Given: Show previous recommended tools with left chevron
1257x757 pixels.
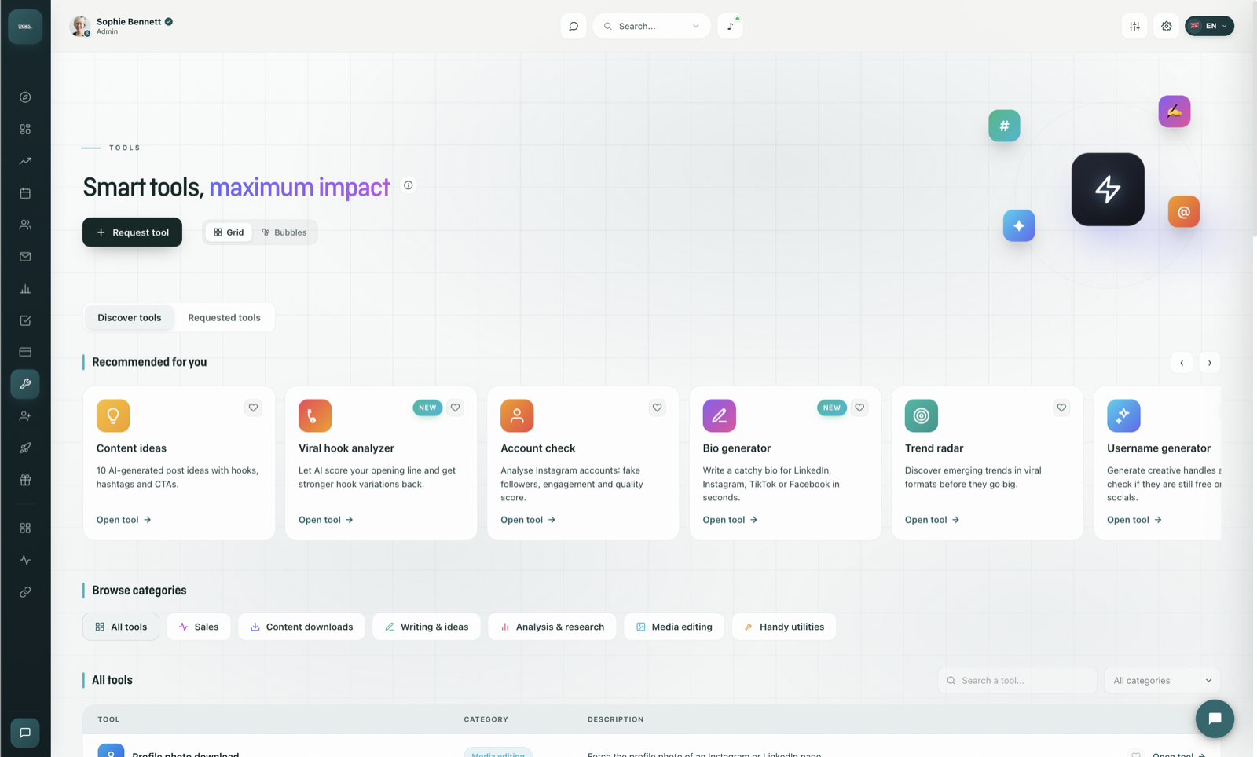Looking at the screenshot, I should click(1182, 363).
